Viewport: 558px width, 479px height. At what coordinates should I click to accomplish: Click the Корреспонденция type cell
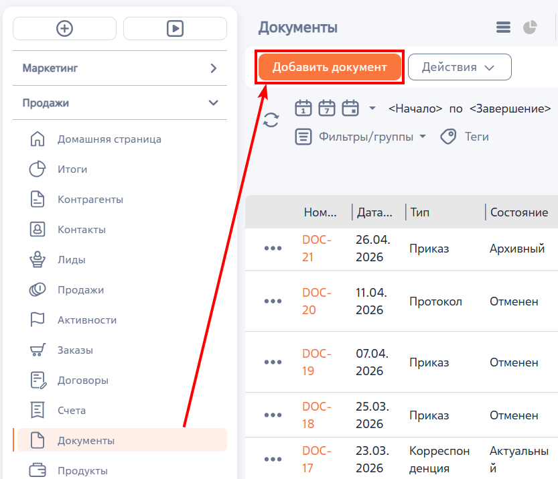point(439,460)
